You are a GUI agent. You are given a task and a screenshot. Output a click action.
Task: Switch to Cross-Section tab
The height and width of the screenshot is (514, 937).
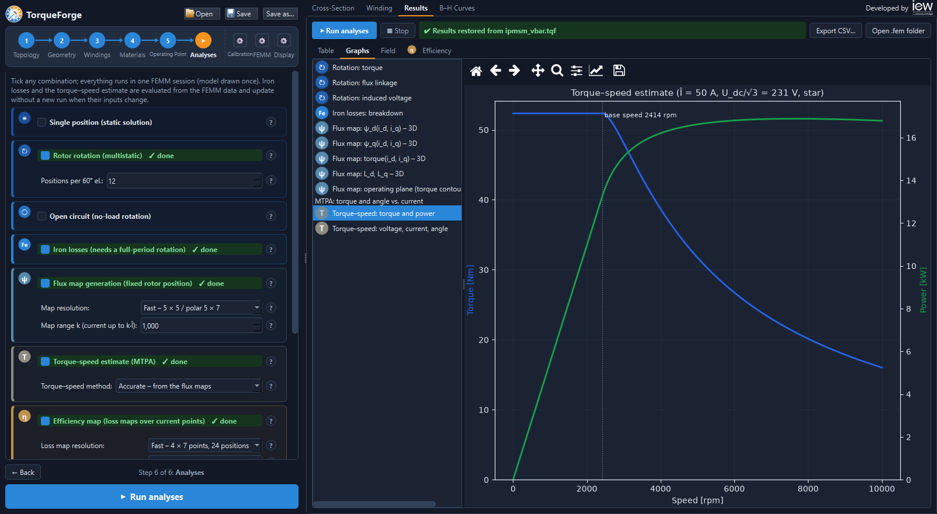coord(333,8)
